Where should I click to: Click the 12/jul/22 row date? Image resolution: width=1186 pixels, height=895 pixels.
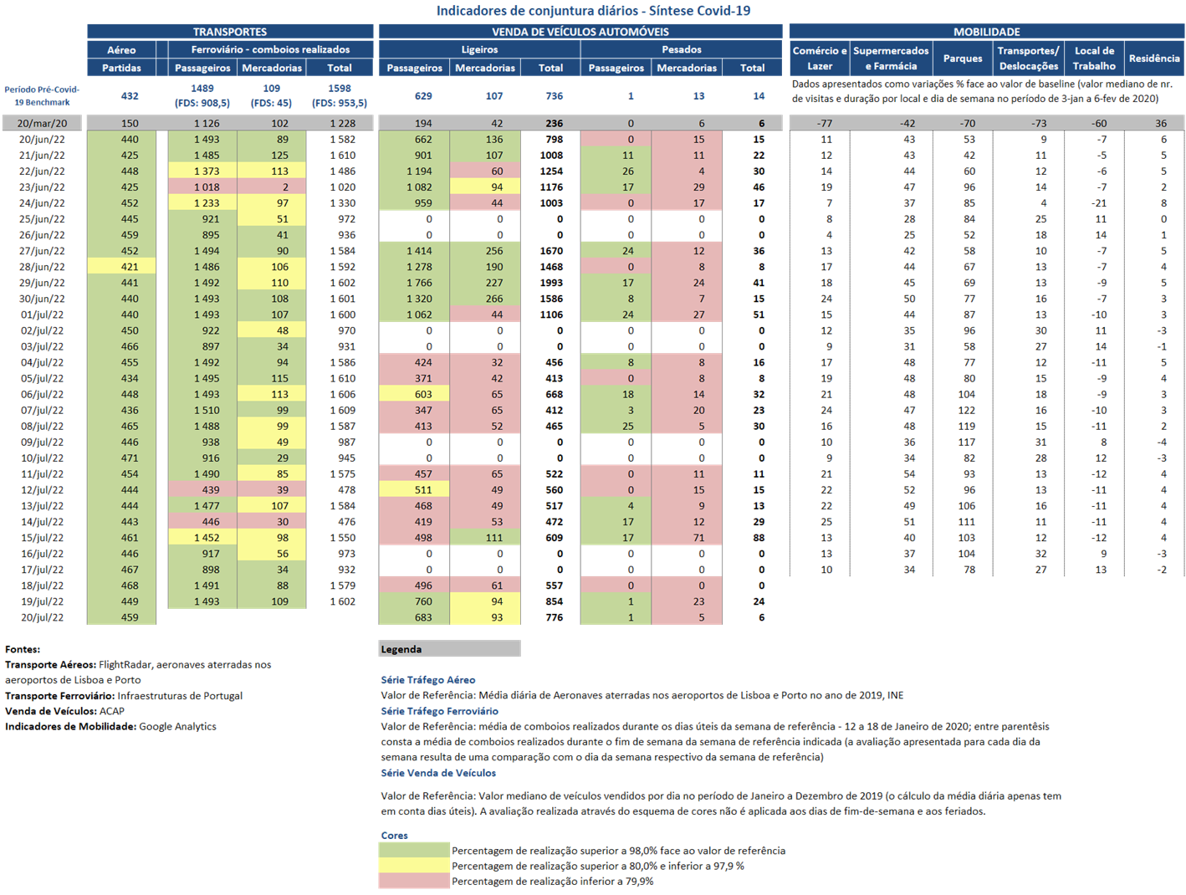click(x=42, y=489)
